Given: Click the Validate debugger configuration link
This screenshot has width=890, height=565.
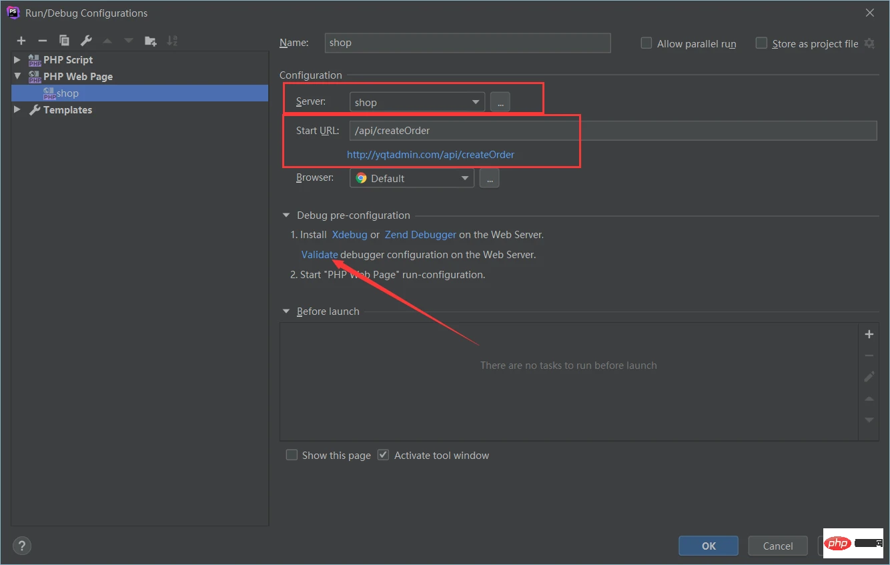Looking at the screenshot, I should pyautogui.click(x=320, y=254).
